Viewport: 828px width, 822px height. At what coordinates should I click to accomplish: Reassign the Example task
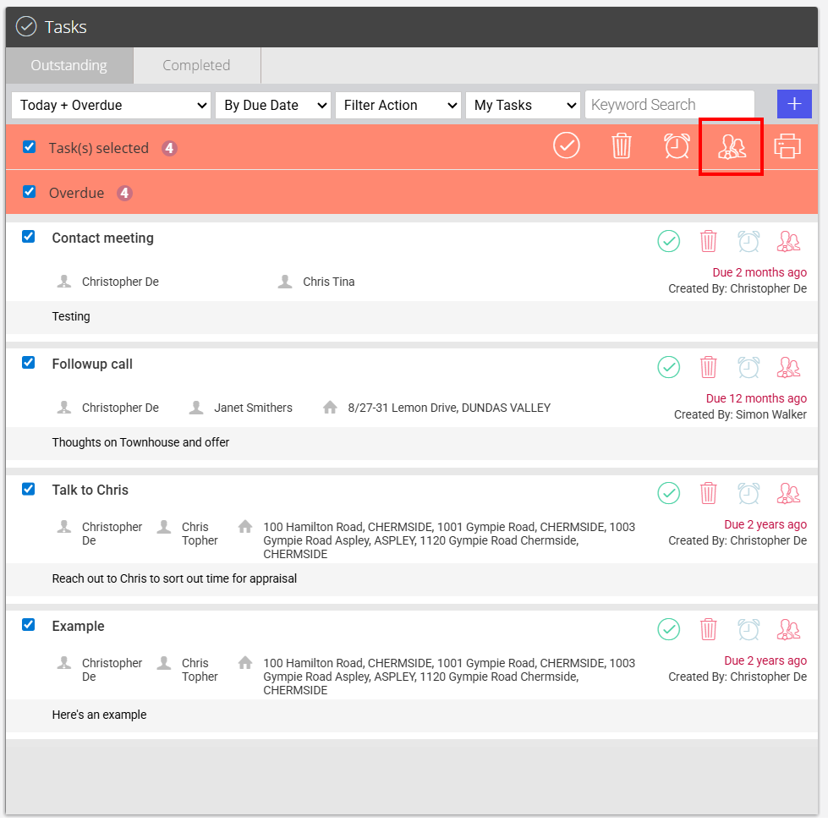point(788,629)
